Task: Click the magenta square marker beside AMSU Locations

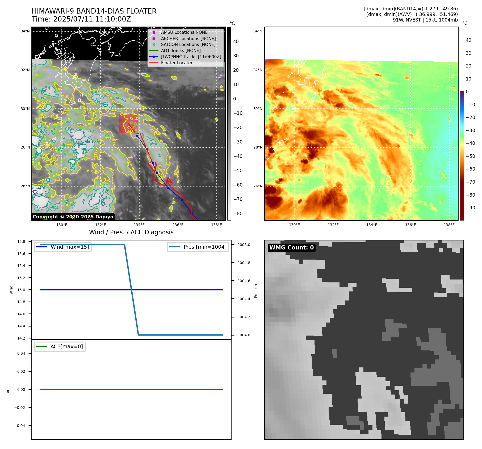Action: (154, 32)
